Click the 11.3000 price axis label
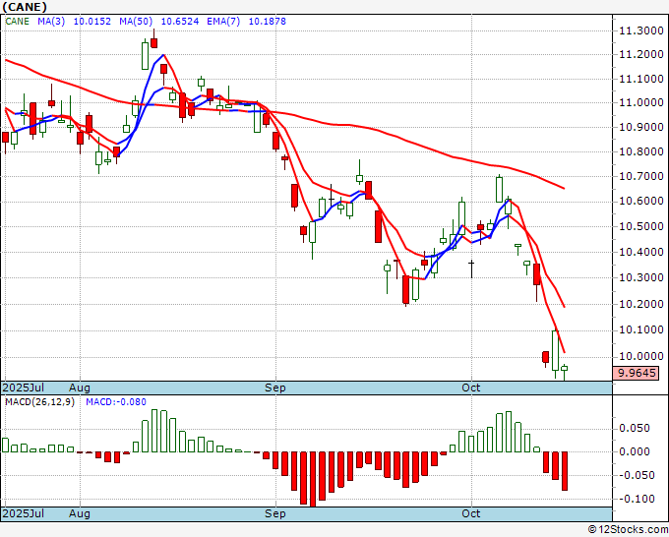Screen dimensions: 669x537 pos(641,30)
